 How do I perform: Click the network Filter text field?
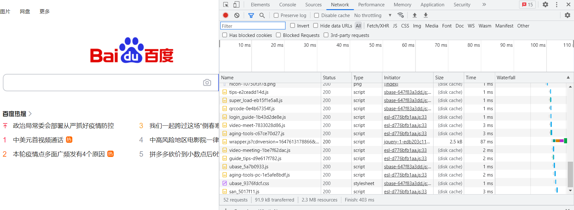point(253,26)
